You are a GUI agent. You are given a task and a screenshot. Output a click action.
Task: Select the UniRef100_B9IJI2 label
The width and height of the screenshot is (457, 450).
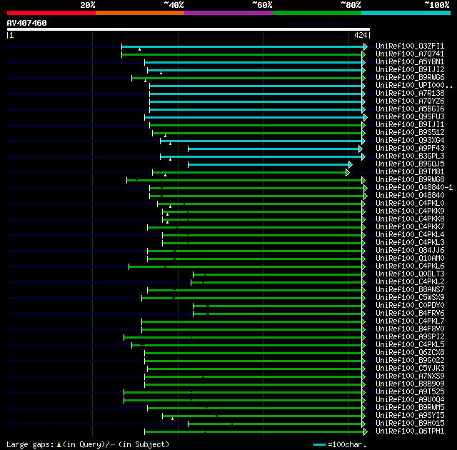(x=410, y=70)
